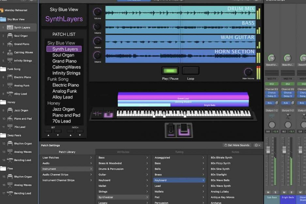
Task: Click the pitch bend wheel on keyboard
Action: pos(97,113)
